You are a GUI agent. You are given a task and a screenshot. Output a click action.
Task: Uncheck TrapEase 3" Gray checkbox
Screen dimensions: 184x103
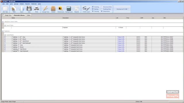tap(5, 45)
